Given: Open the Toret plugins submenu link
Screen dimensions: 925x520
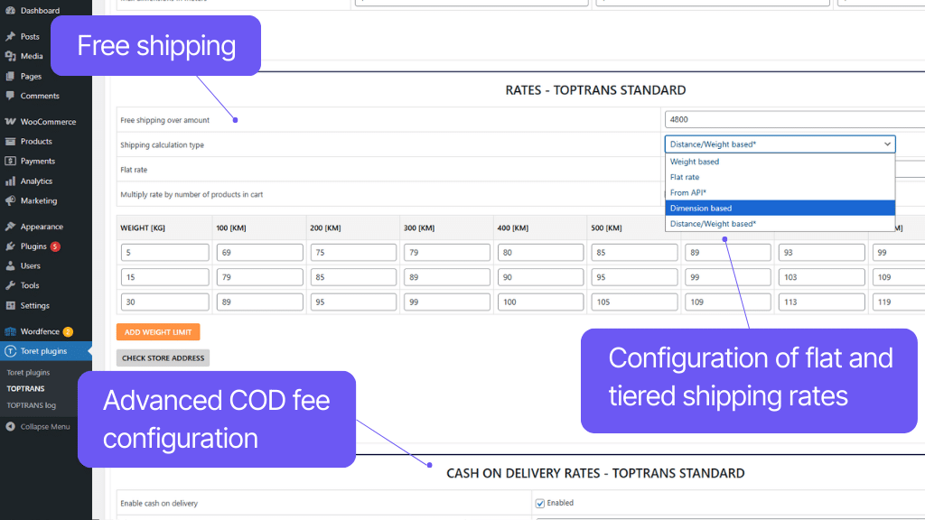Looking at the screenshot, I should click(x=28, y=373).
